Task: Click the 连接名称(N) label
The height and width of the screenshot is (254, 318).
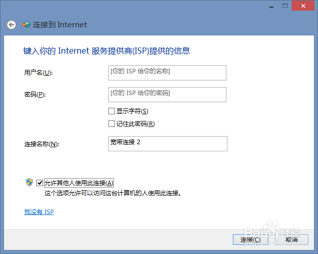Action: (x=42, y=144)
